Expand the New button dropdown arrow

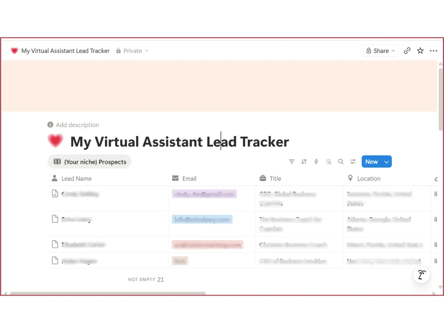(x=387, y=162)
